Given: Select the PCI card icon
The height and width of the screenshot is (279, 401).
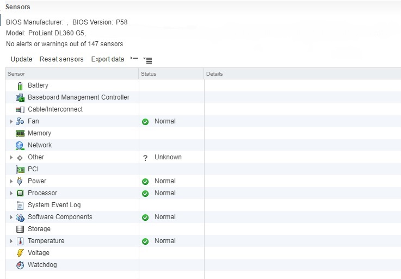Looking at the screenshot, I should click(20, 169).
